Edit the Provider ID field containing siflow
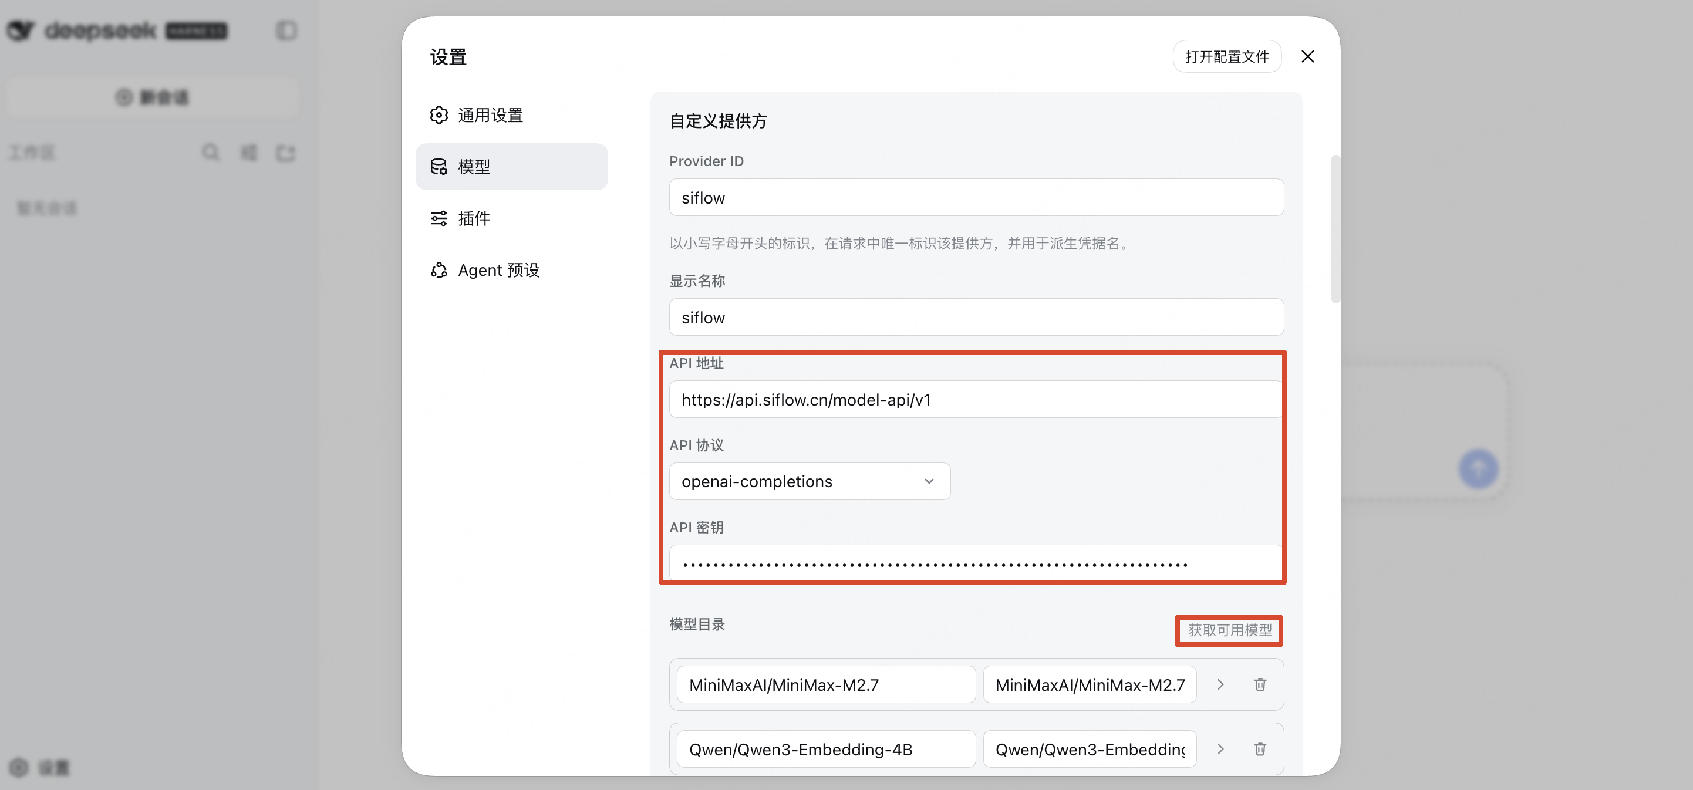The image size is (1693, 790). point(976,197)
